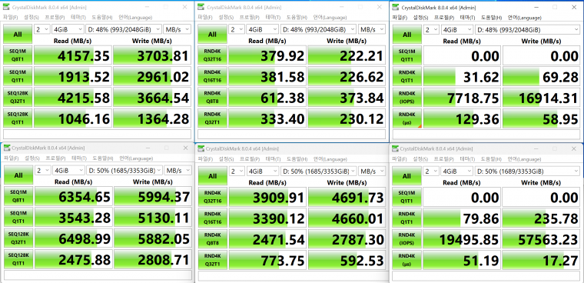Run All tests in window showing 7718.75
Viewport: 584px width, 283px height.
click(x=406, y=35)
